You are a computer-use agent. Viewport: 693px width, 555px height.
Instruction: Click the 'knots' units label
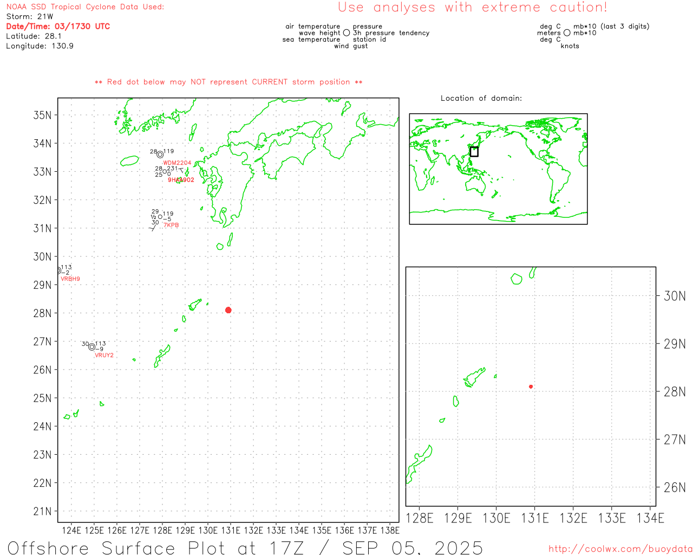pos(570,46)
